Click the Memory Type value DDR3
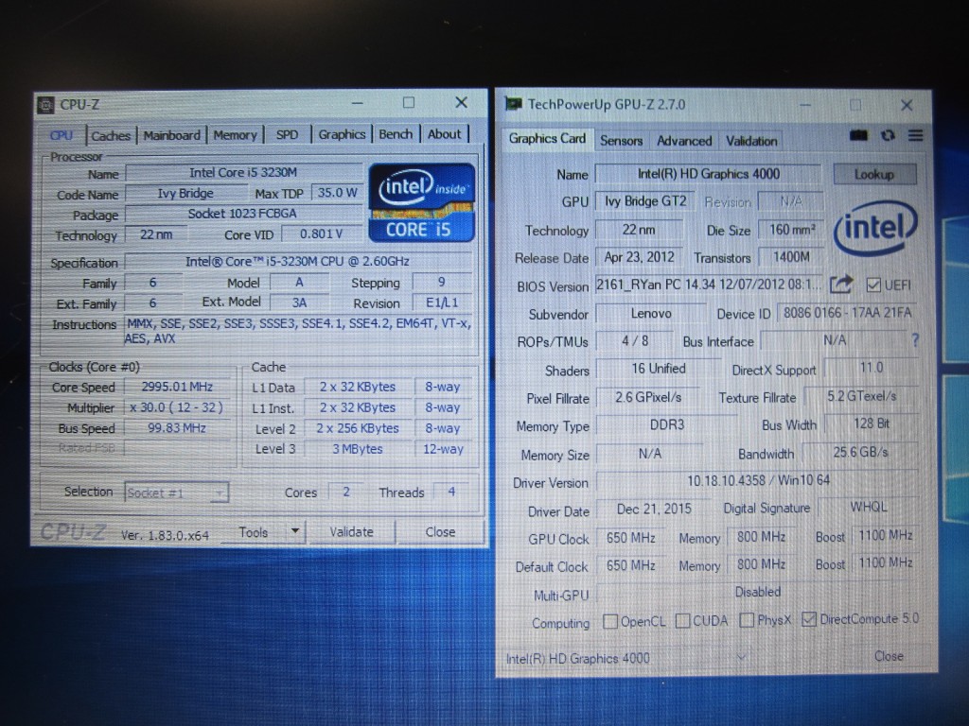This screenshot has width=969, height=726. (x=667, y=424)
